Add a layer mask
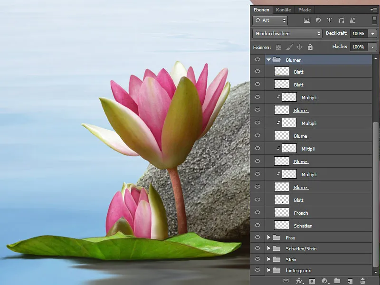 312,281
